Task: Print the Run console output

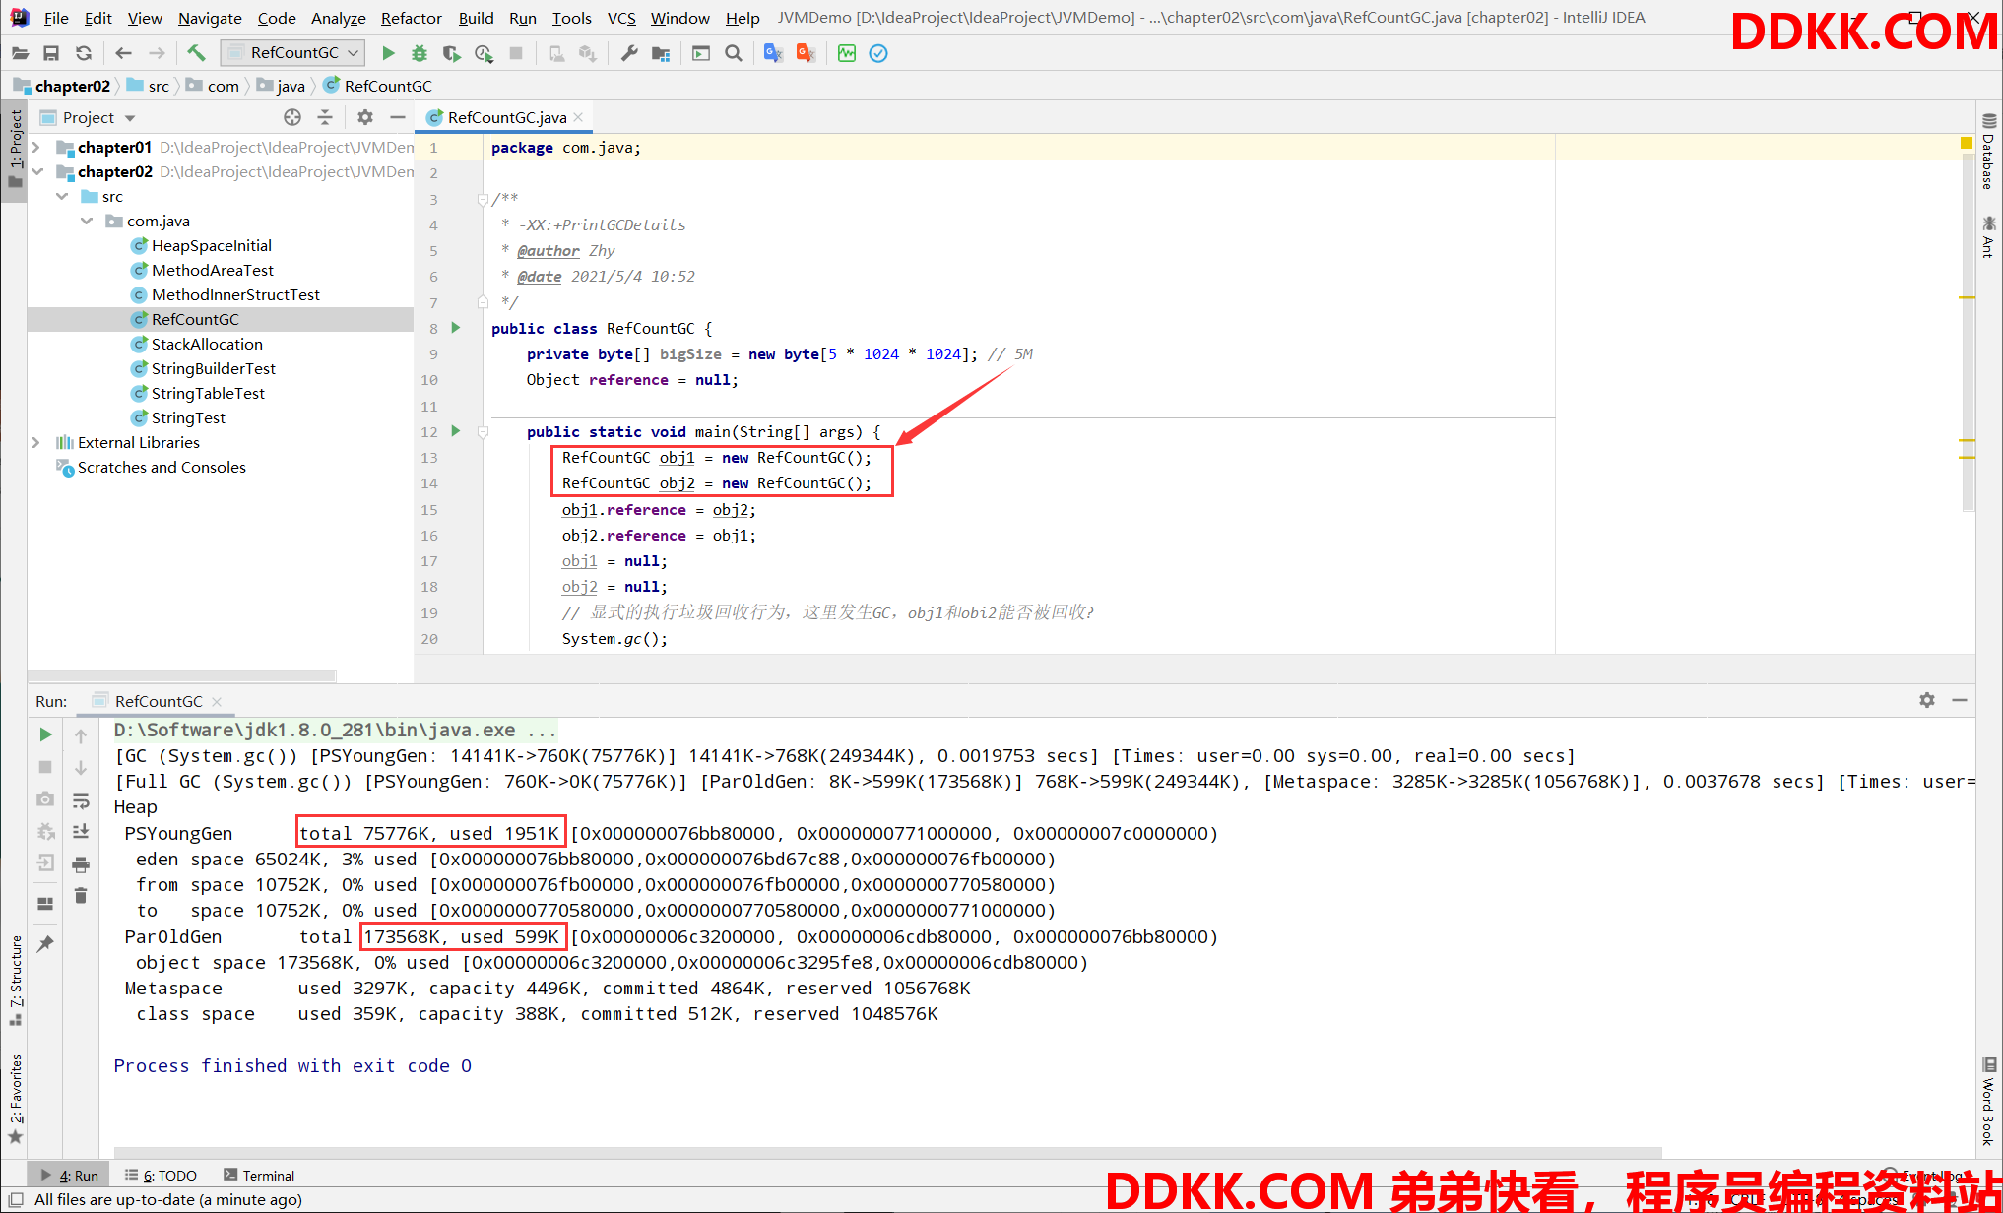Action: click(x=81, y=864)
